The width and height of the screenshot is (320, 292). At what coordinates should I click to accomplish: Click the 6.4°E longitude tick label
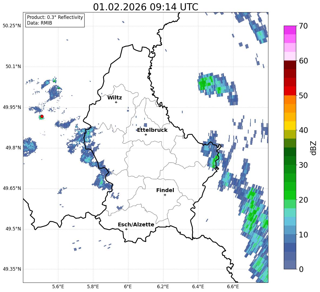(198, 287)
